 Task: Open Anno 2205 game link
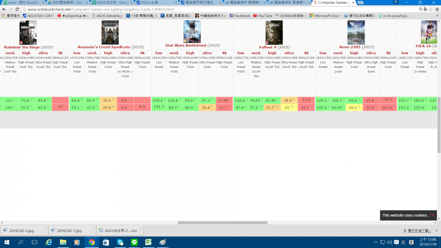click(x=349, y=47)
